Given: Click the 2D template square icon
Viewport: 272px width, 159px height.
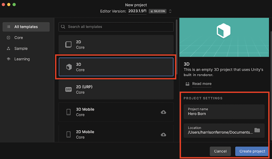Looking at the screenshot, I should tap(68, 45).
